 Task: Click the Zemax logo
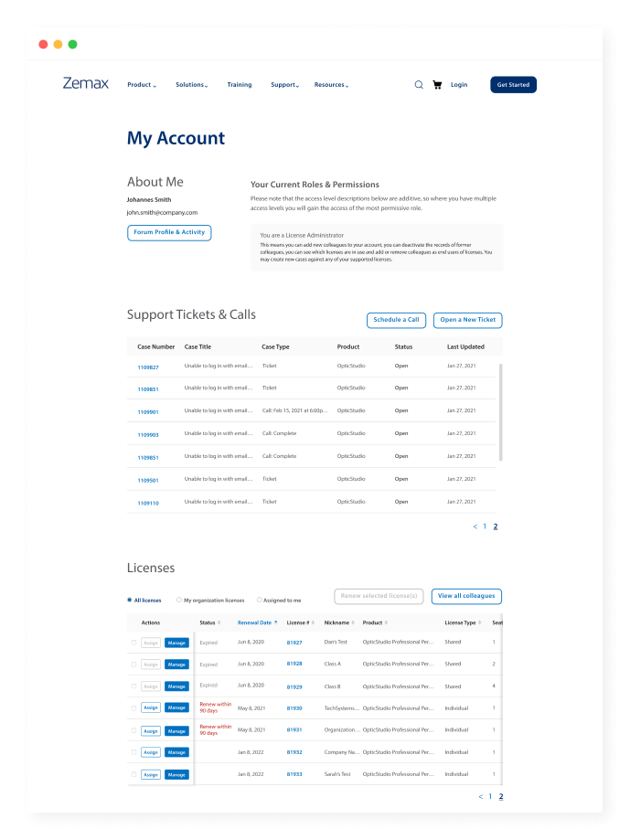(x=86, y=83)
